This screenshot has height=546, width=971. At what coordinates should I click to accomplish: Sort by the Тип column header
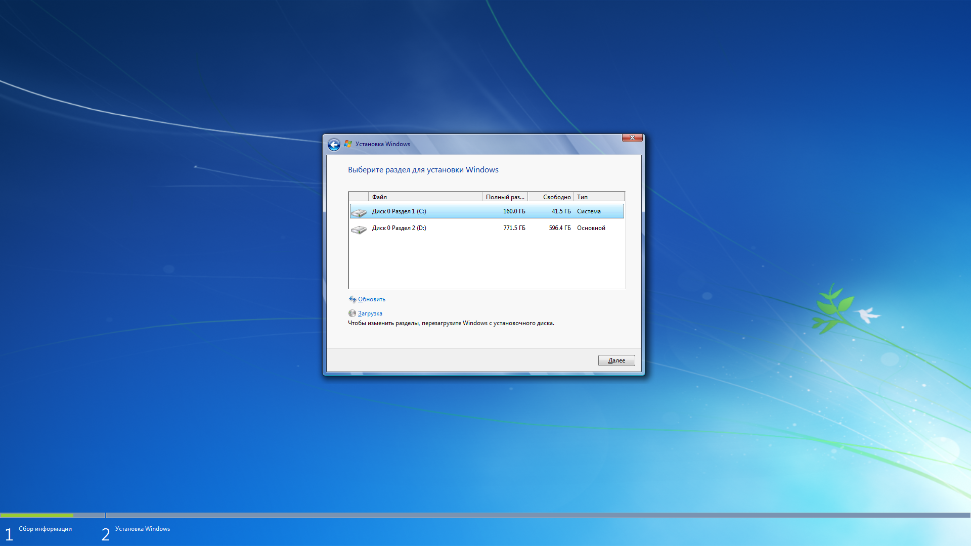599,197
